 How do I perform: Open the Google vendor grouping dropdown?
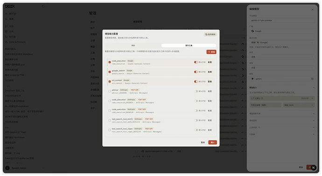pos(282,42)
